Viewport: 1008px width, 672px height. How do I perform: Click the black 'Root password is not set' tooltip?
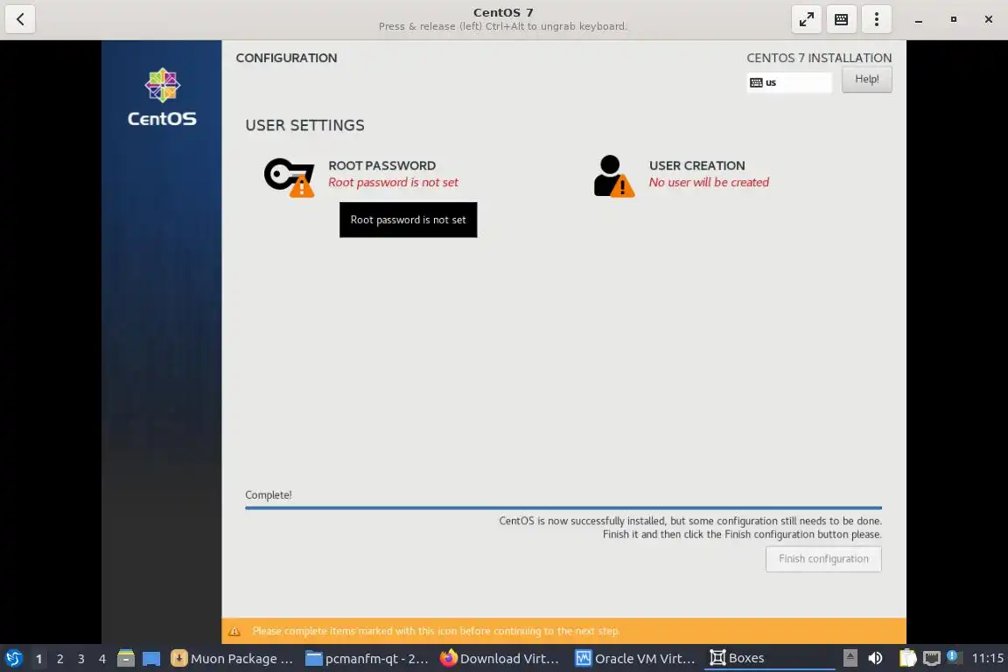(x=409, y=220)
